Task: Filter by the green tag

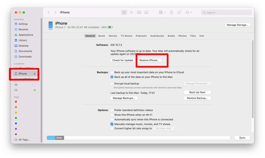Action: coord(16,118)
